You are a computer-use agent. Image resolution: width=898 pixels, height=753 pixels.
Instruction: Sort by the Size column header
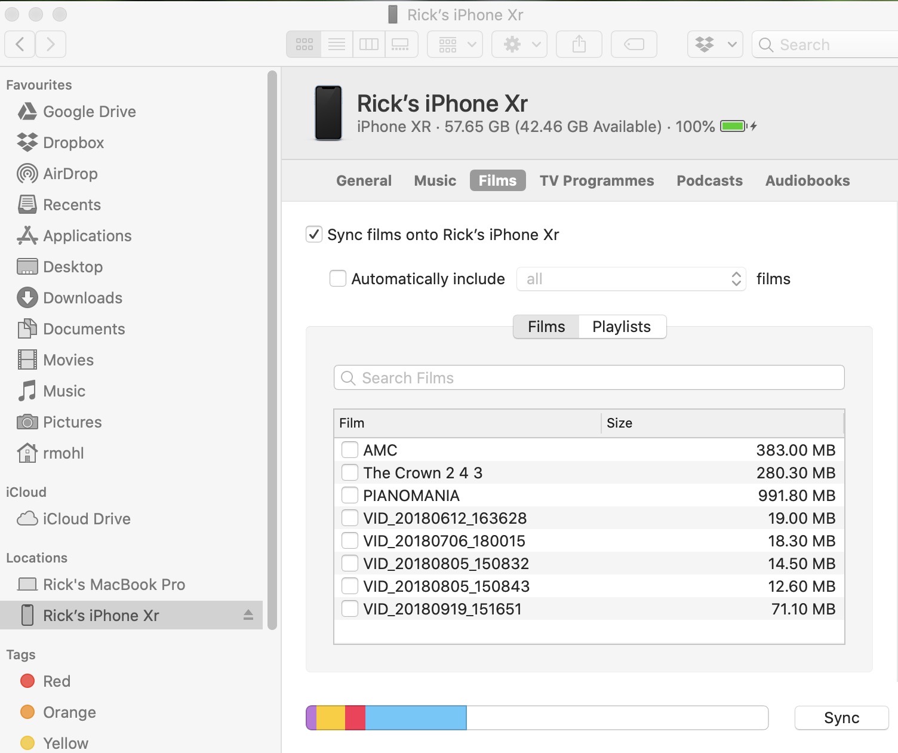(722, 423)
